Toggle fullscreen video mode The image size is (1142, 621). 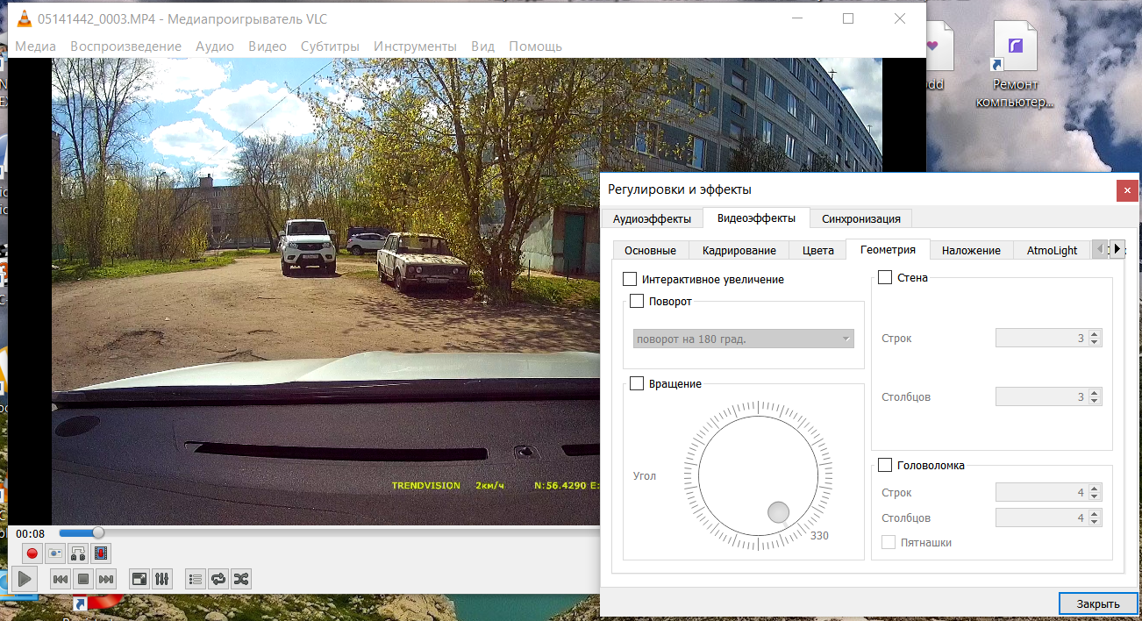[x=139, y=579]
